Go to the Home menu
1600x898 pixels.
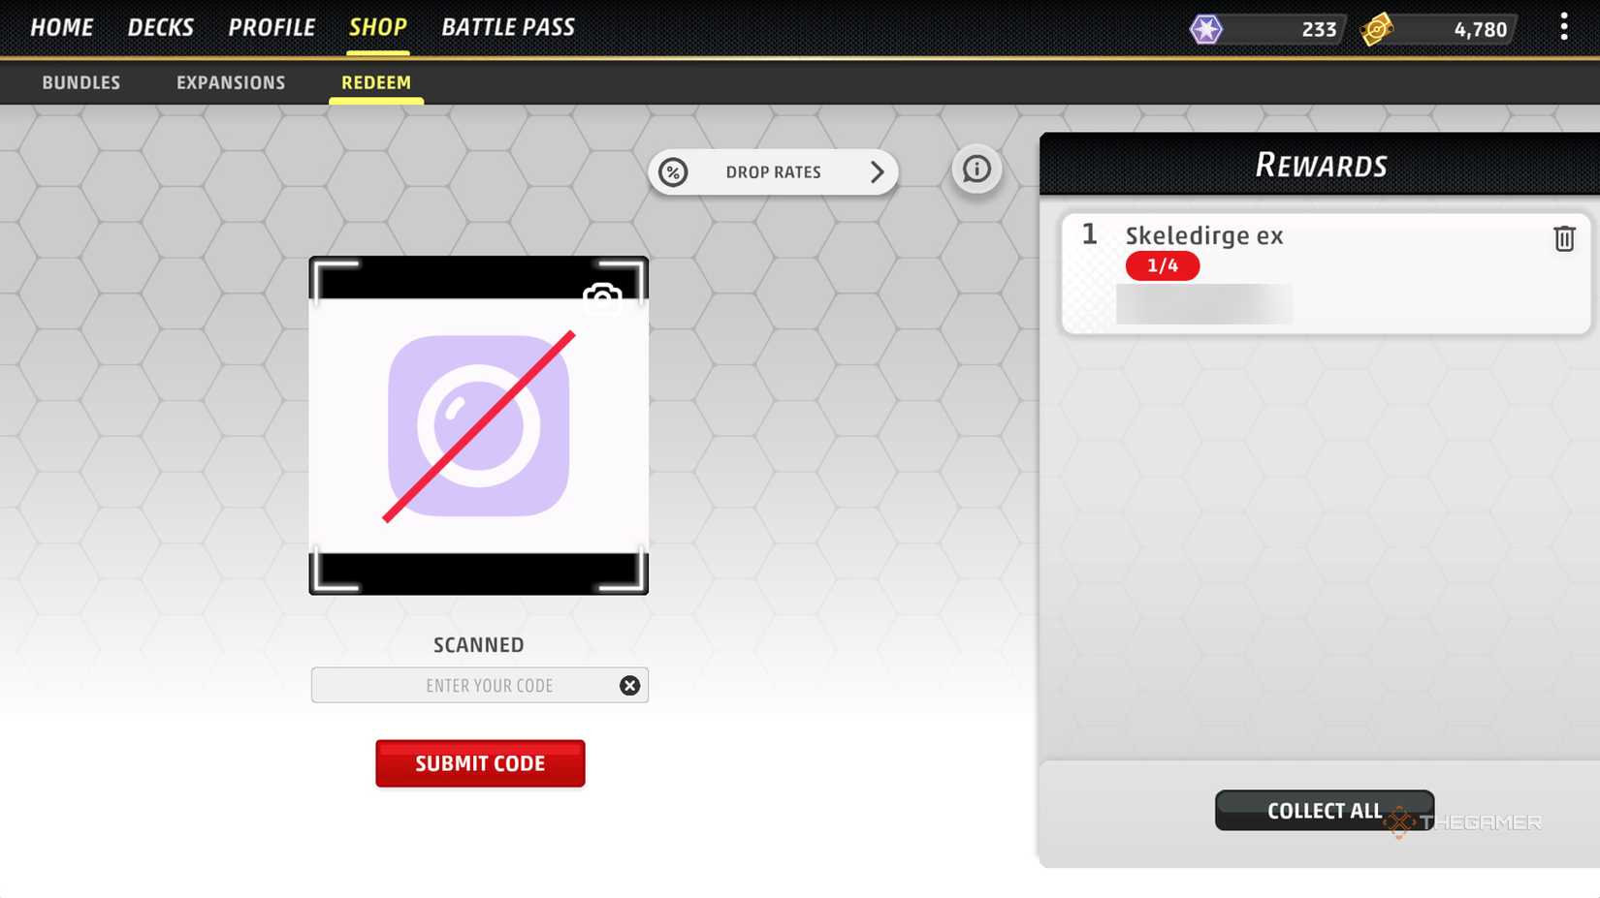pyautogui.click(x=62, y=27)
